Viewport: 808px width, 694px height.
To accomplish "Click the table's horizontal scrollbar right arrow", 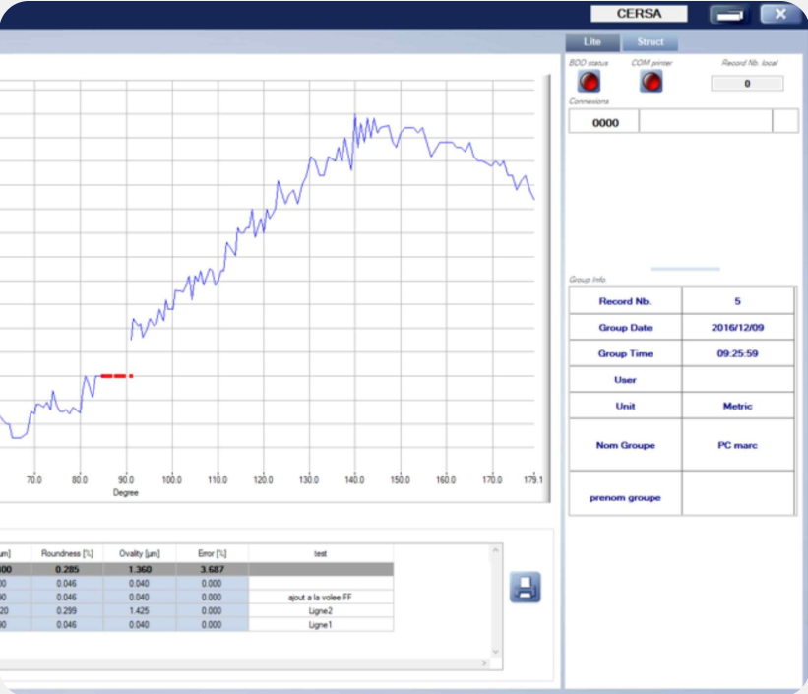I will [482, 665].
